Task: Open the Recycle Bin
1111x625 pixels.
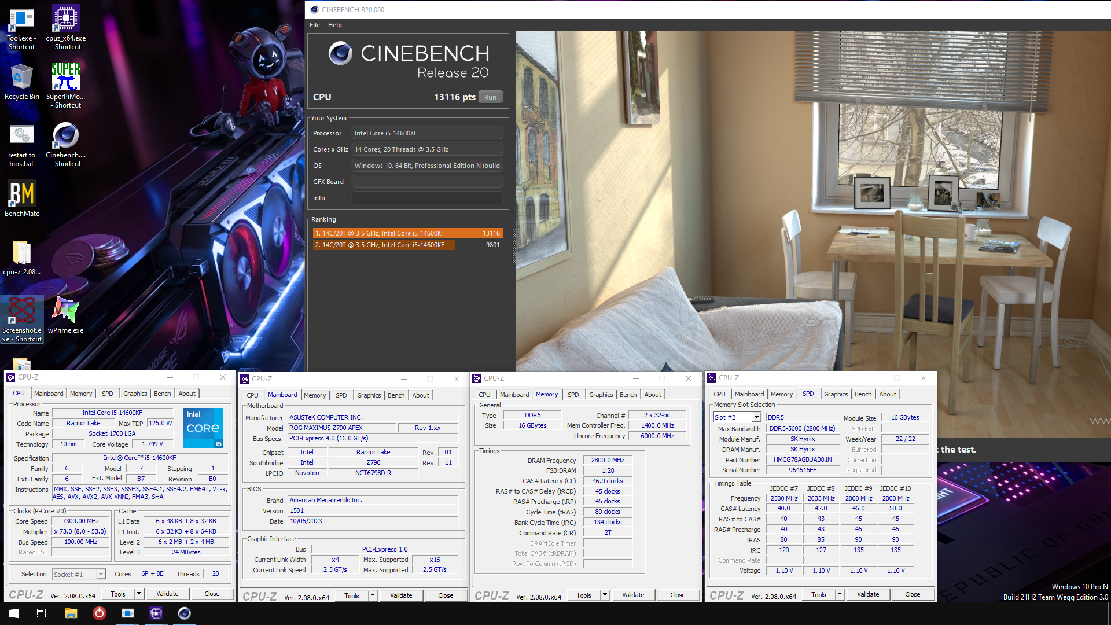Action: pos(21,82)
